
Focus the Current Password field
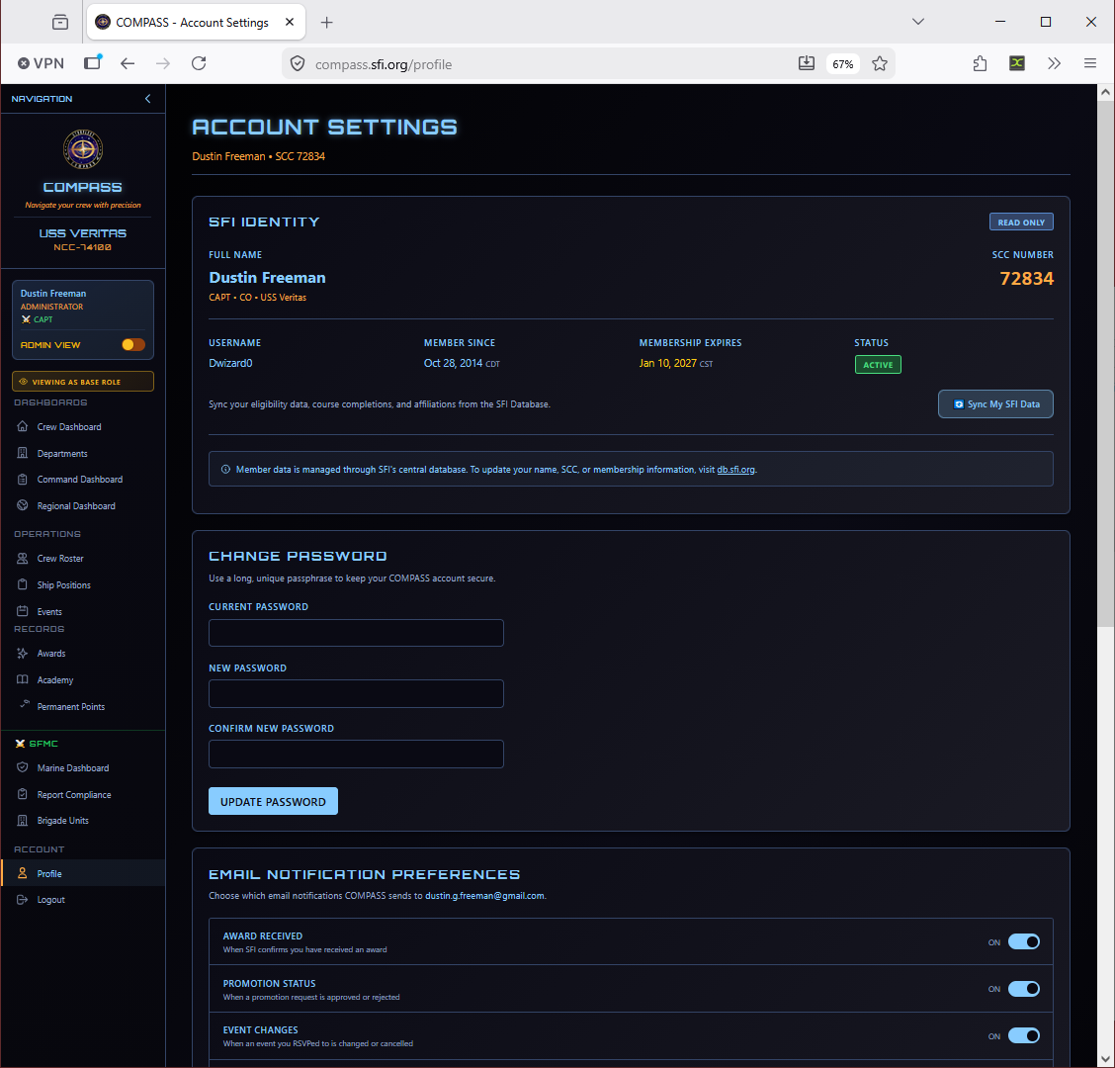click(x=356, y=633)
